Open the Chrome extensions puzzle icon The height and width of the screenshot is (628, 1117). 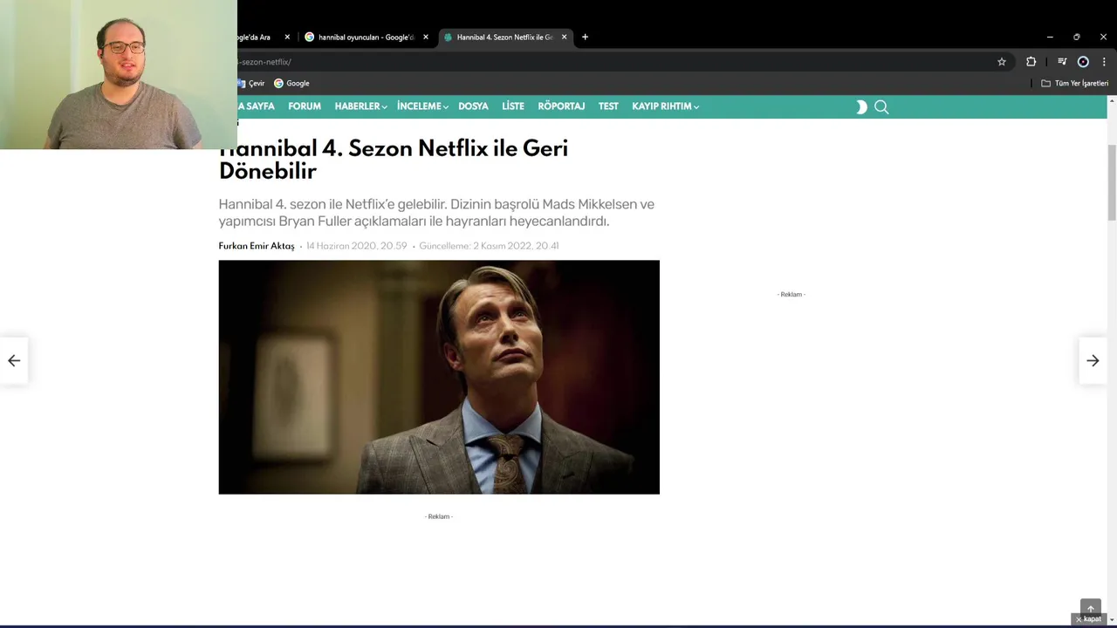[x=1031, y=62]
